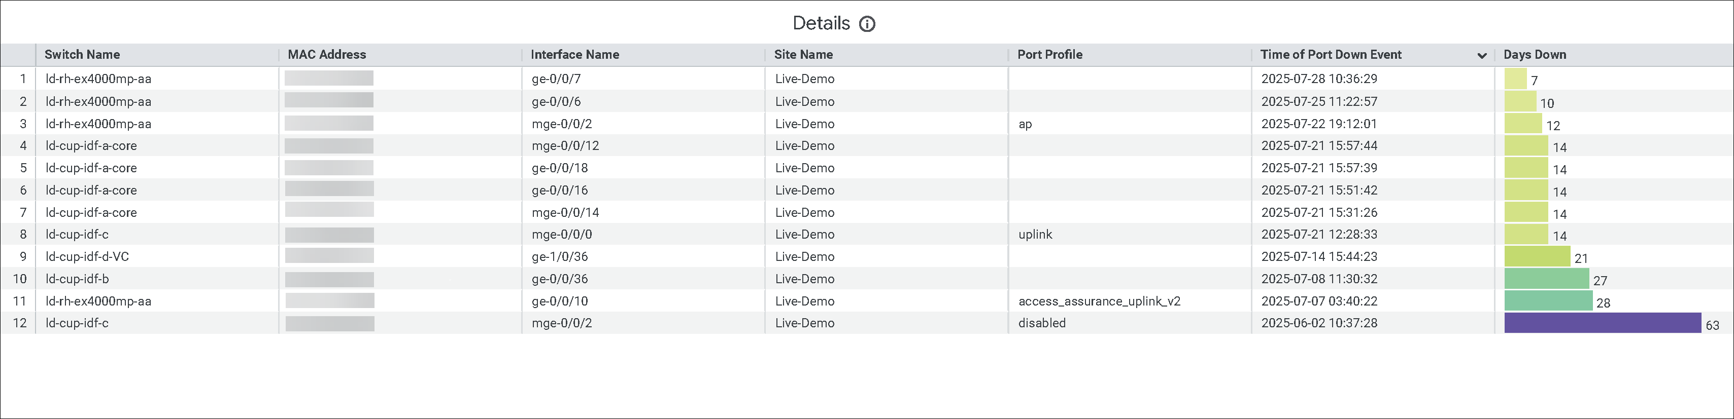The width and height of the screenshot is (1734, 419).
Task: Click the blurred MAC address in row 1
Action: 328,79
